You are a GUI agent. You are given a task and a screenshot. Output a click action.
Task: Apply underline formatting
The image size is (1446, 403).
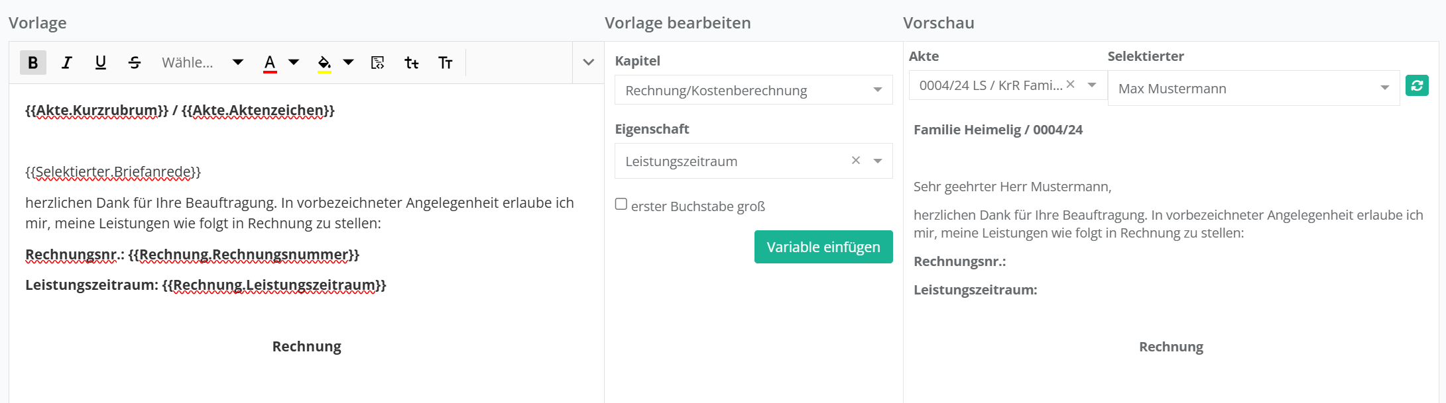click(x=100, y=63)
